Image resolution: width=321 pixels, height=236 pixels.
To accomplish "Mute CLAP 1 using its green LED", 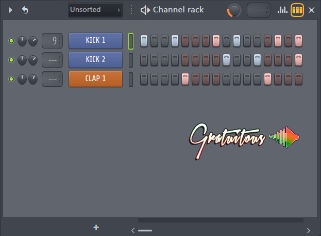I will click(x=11, y=79).
